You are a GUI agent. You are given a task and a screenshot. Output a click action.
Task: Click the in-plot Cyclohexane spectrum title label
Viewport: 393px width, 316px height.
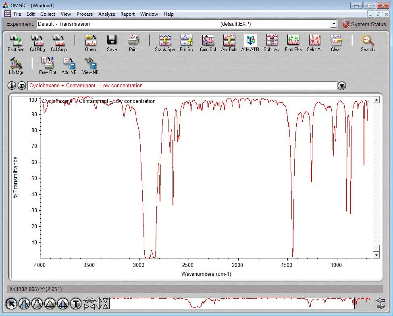click(99, 101)
